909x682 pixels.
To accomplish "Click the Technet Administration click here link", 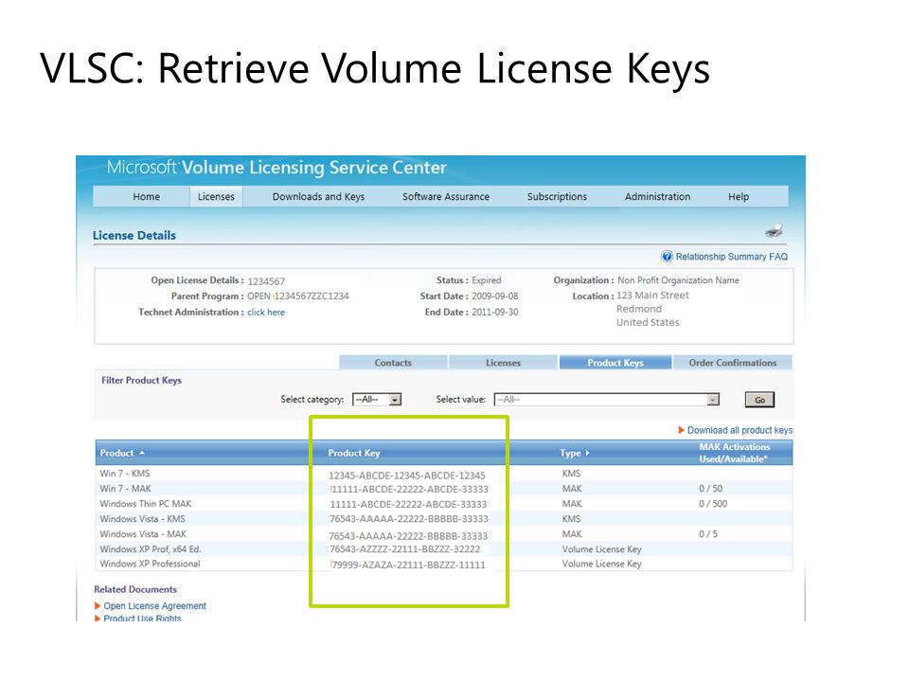I will (266, 312).
